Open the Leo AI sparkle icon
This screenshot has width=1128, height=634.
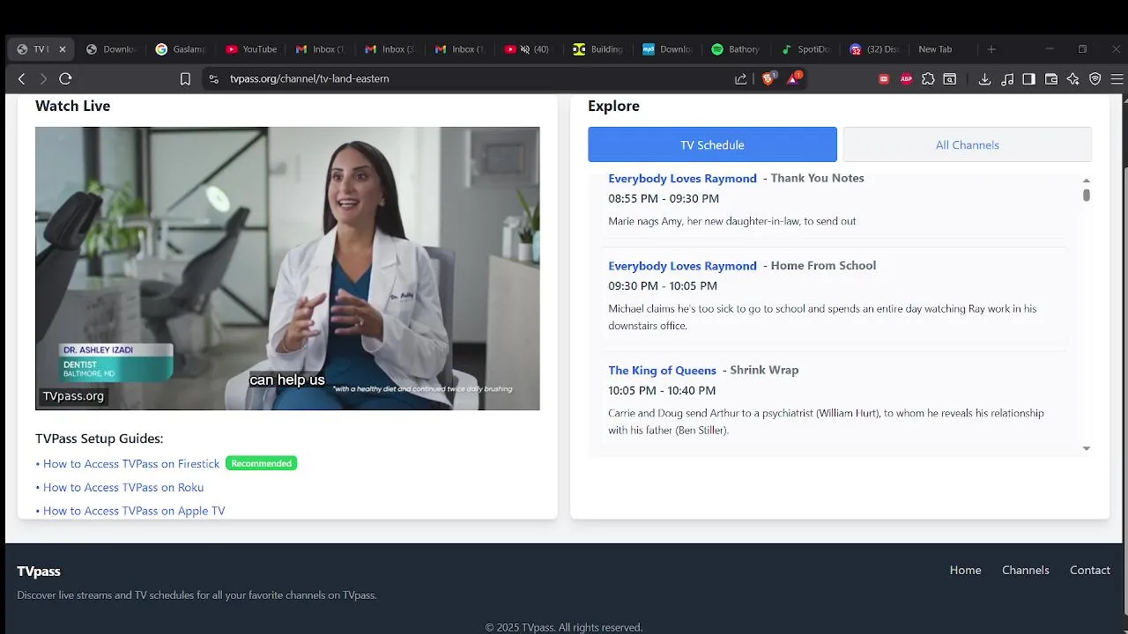tap(1073, 78)
